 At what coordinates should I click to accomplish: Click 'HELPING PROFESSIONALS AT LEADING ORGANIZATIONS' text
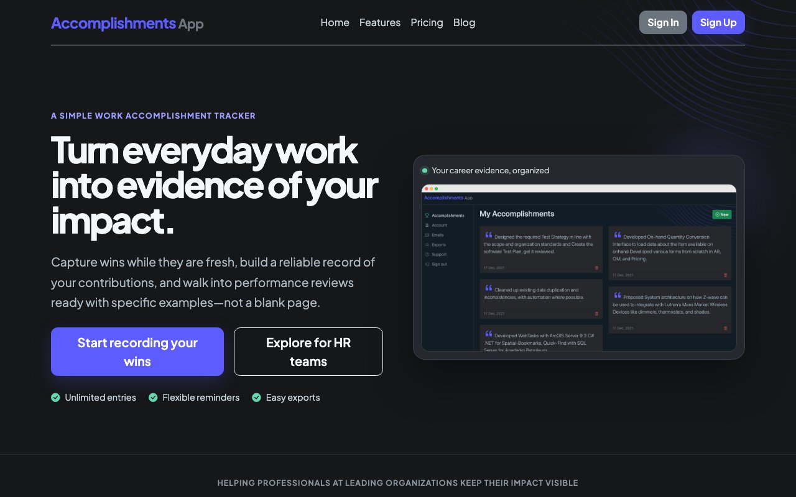[398, 483]
